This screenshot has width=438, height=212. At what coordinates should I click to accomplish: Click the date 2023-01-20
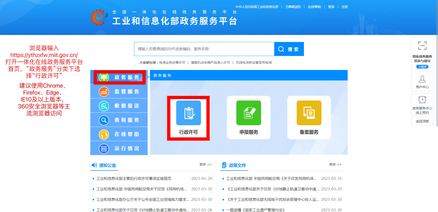pos(202,178)
